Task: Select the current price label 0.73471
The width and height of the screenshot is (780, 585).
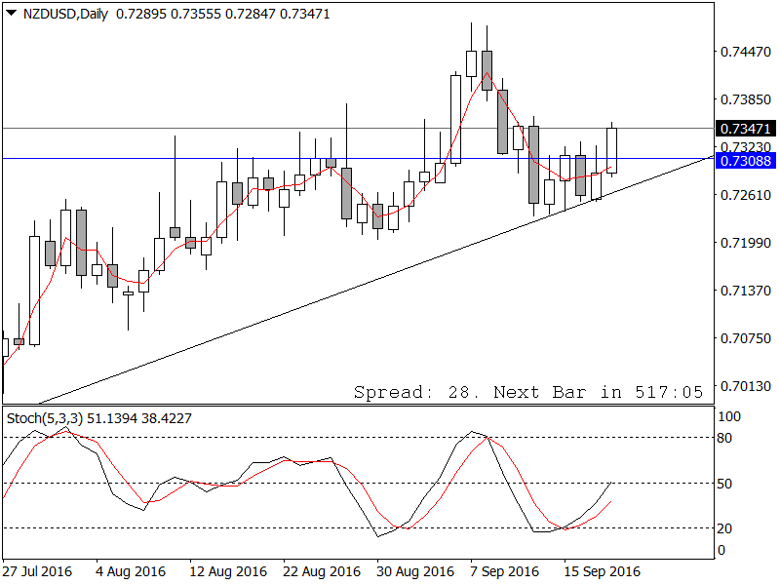Action: tap(745, 129)
